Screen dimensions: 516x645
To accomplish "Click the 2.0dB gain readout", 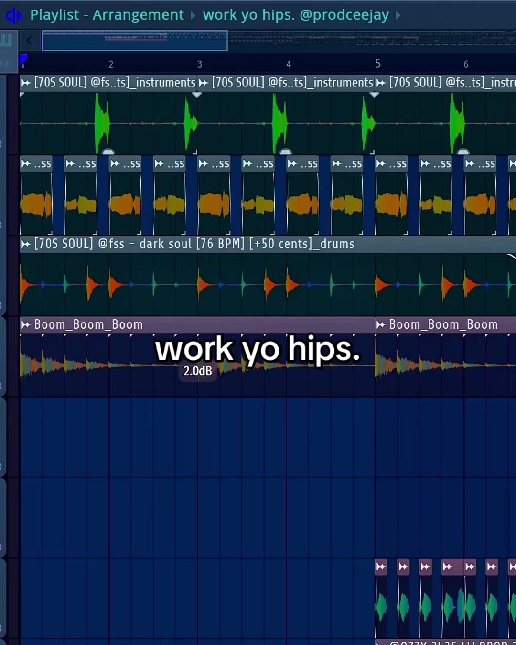I will click(x=198, y=371).
